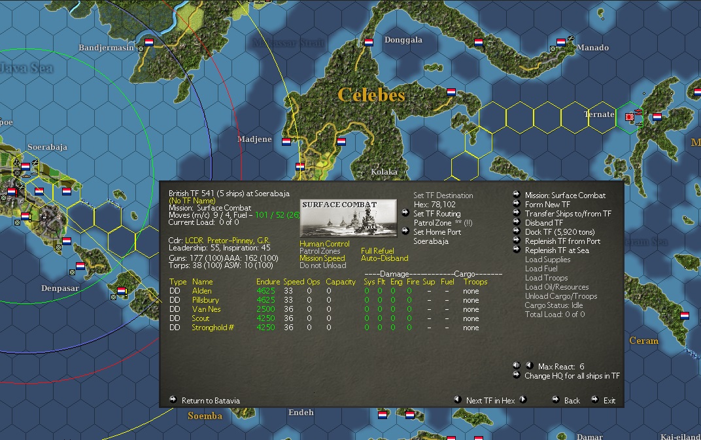Open destroyer Pillsbury ship details
This screenshot has width=701, height=440.
(x=205, y=300)
